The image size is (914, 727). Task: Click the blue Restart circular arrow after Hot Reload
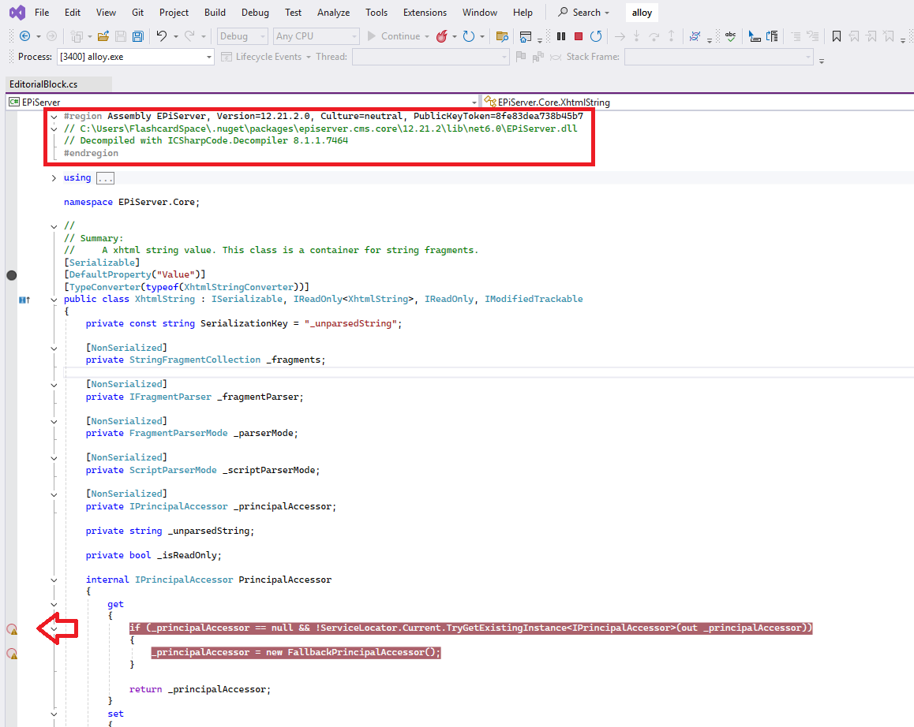point(469,36)
